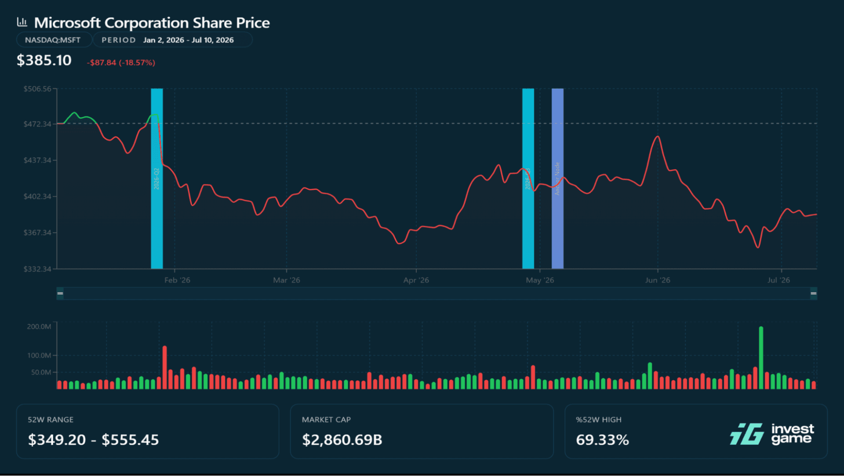Click the $472.34 dashed reference level label
Screen dimensions: 844x476
(x=37, y=124)
